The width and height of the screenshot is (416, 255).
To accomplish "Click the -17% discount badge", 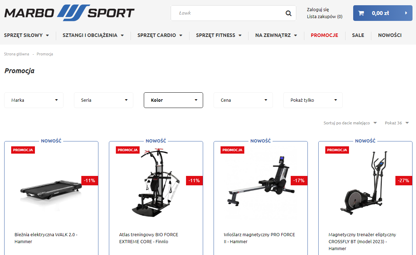I will click(299, 180).
